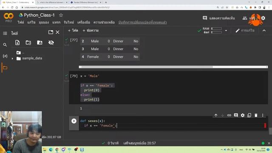
Task: Collapse the header with the chevron-up
Action: [x=264, y=31]
